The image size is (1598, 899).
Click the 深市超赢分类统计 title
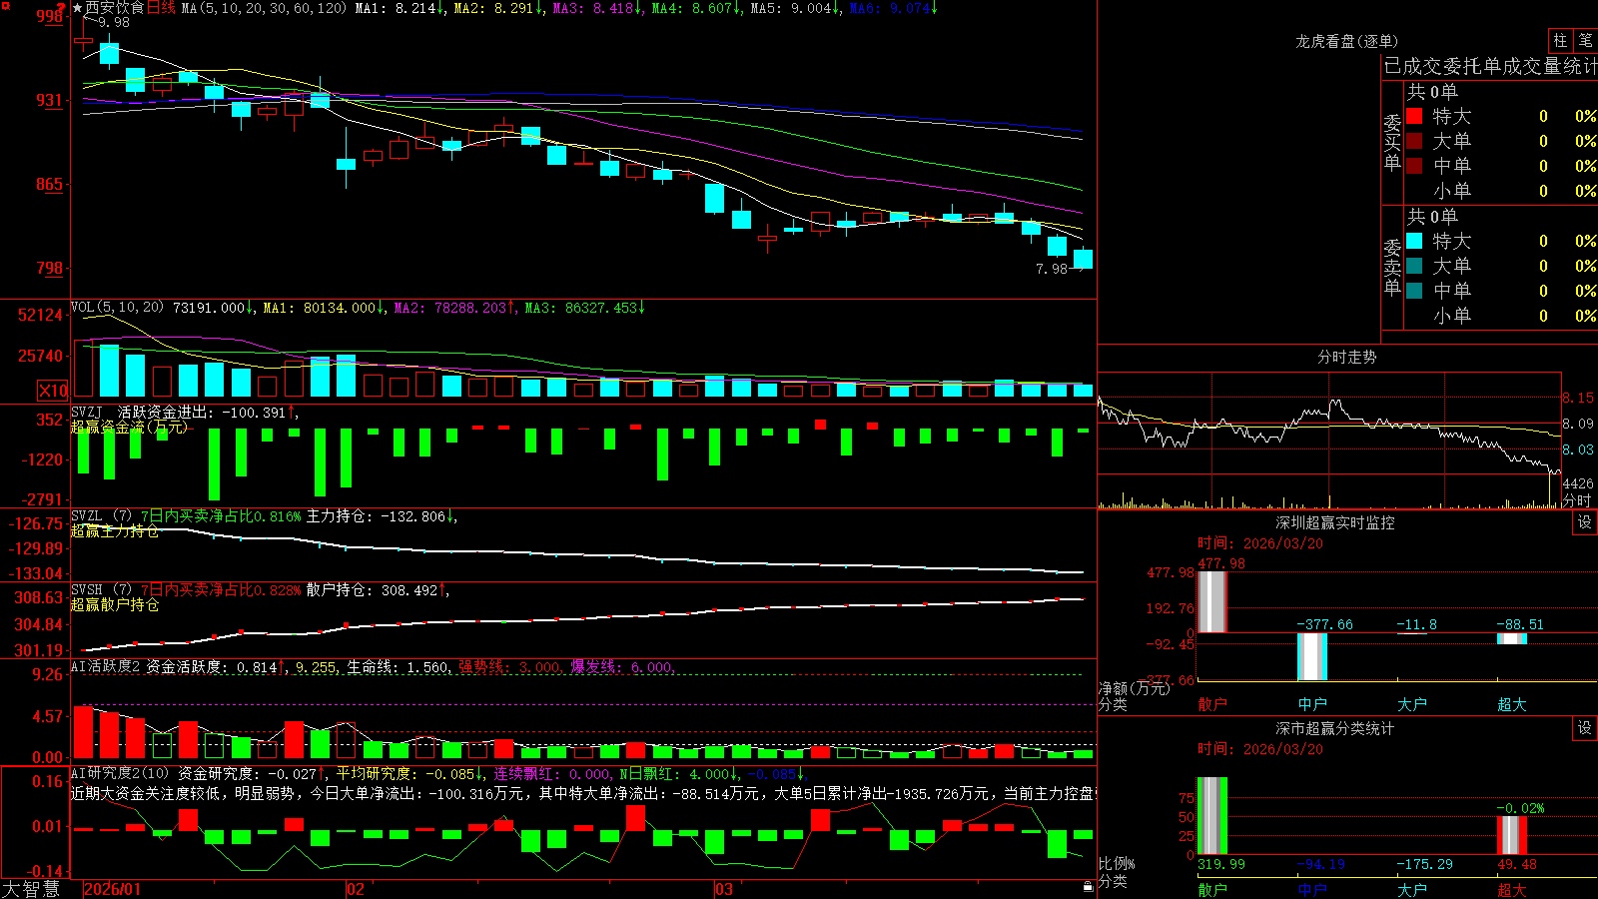(1335, 728)
